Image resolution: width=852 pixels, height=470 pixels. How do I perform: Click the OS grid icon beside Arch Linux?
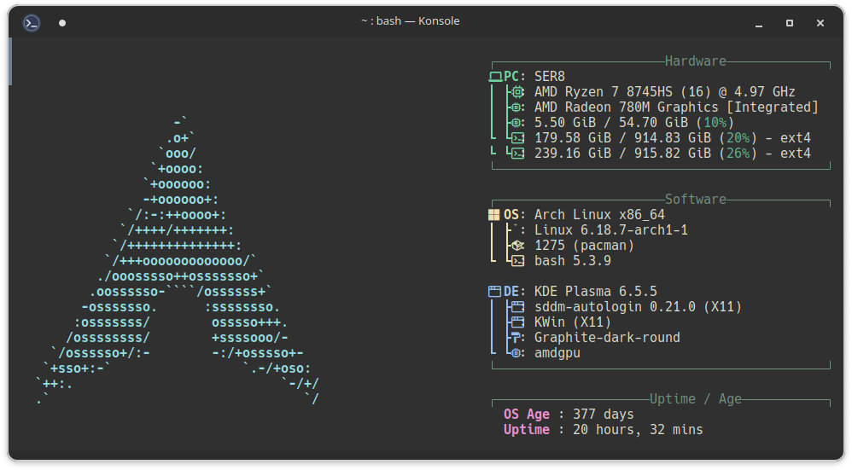494,215
